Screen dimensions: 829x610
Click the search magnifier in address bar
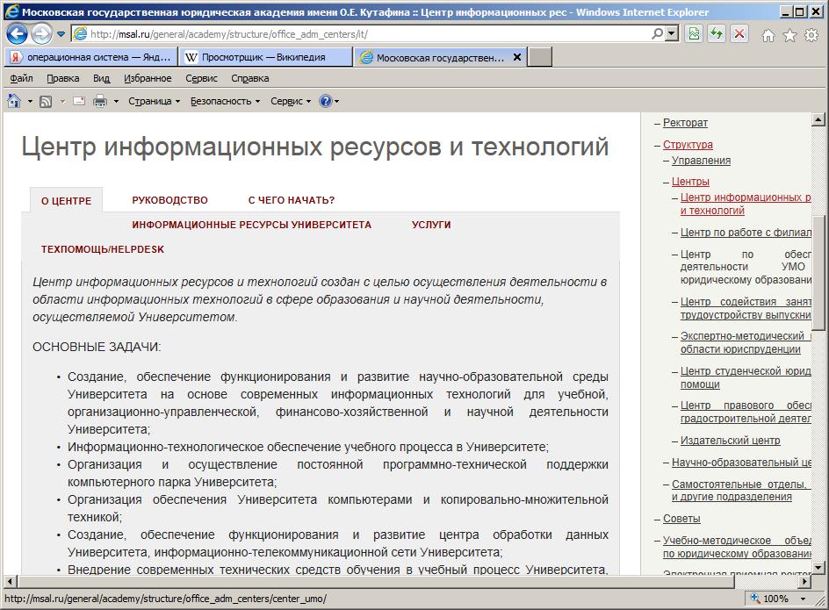pyautogui.click(x=657, y=34)
